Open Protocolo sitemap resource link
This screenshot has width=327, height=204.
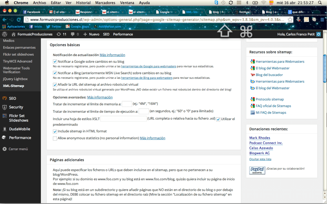[270, 99]
